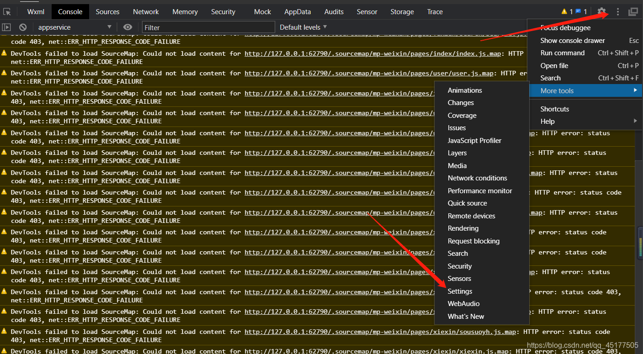Open the index.js.map sourcemap link
The image size is (643, 354).
coord(372,53)
